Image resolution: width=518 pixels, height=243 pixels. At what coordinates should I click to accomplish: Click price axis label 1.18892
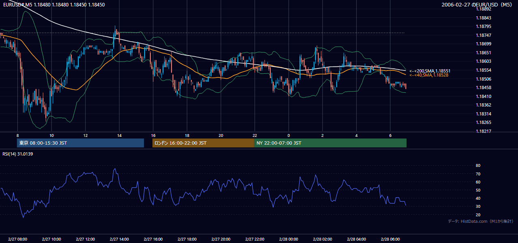pos(484,9)
